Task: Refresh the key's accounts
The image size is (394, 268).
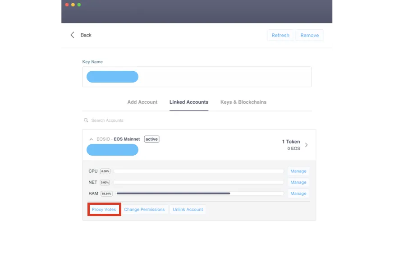Action: coord(280,35)
